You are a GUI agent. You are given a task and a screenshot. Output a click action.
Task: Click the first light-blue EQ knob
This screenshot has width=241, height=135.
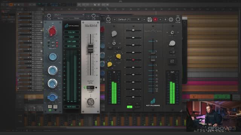pos(53,57)
